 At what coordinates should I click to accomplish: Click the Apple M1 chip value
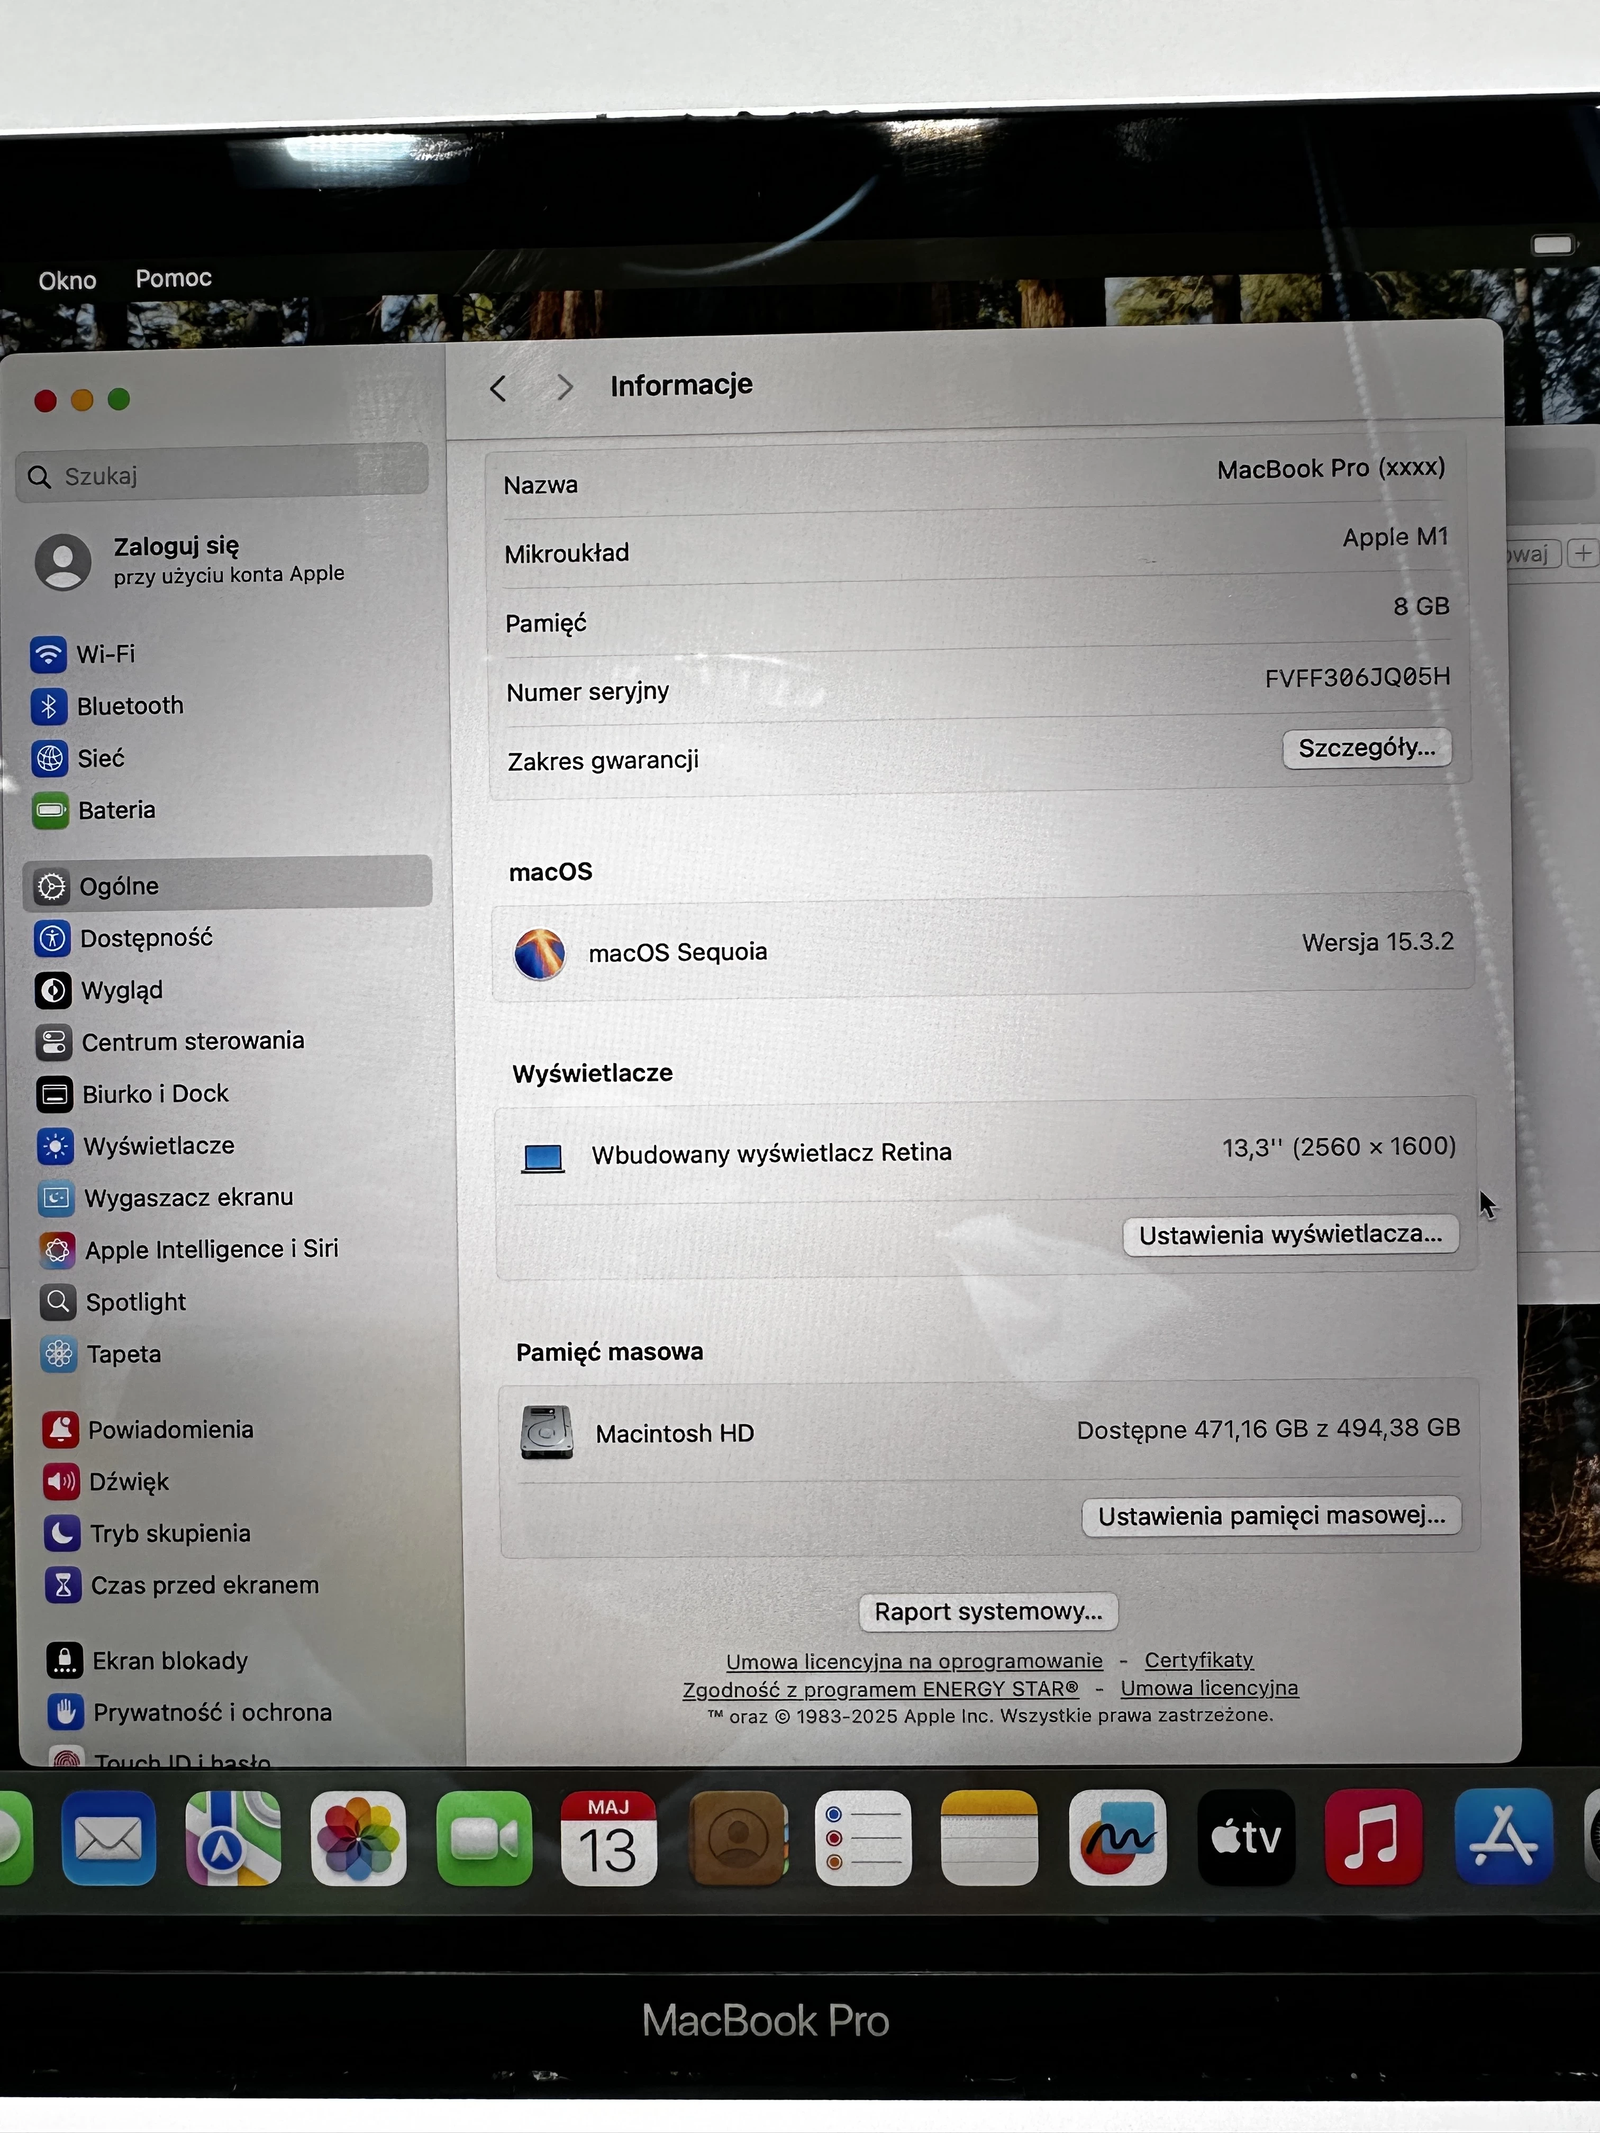1396,537
